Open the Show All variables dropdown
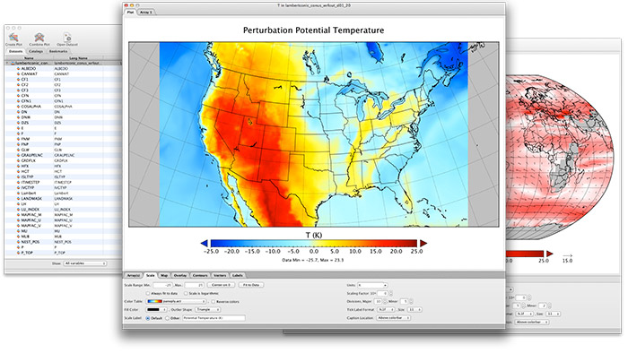This screenshot has height=353, width=628. click(85, 263)
